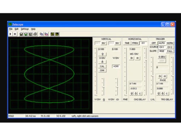
Task: Click the V1 0.102 status bar value
Action: pos(45,116)
